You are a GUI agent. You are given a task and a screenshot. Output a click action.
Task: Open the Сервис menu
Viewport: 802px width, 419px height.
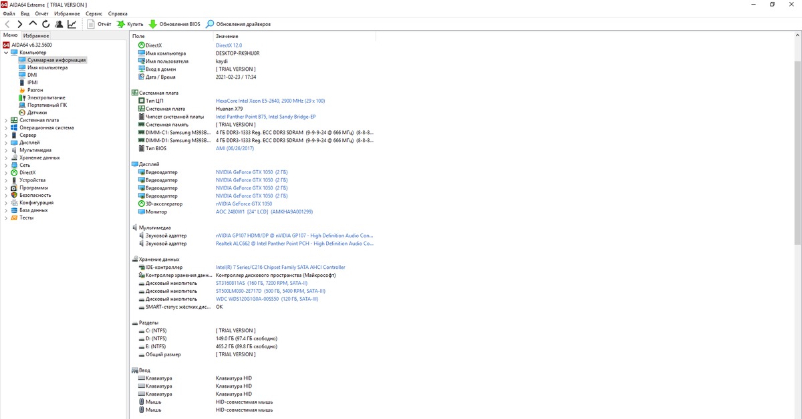tap(94, 13)
